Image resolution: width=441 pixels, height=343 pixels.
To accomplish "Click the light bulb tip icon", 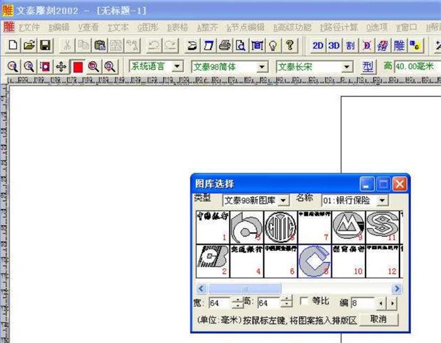I will tap(273, 45).
